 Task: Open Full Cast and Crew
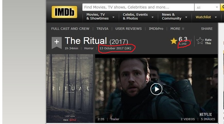[70, 29]
